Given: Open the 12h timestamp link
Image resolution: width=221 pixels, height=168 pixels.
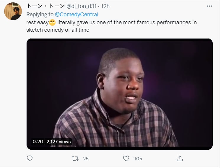Looking at the screenshot, I should click(105, 6).
